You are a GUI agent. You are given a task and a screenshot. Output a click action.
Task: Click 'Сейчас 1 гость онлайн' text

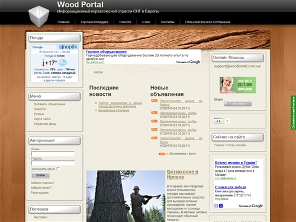(x=230, y=145)
